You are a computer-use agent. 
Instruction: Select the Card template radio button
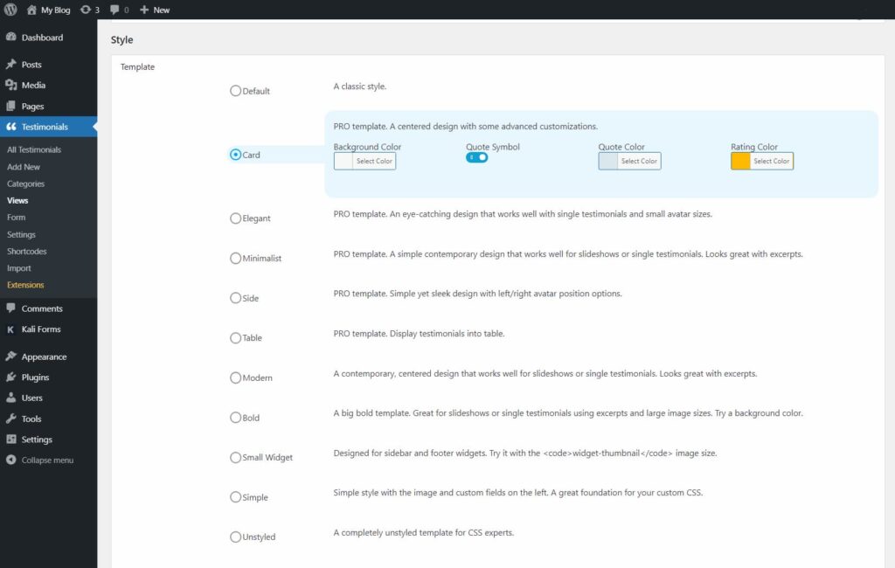235,155
